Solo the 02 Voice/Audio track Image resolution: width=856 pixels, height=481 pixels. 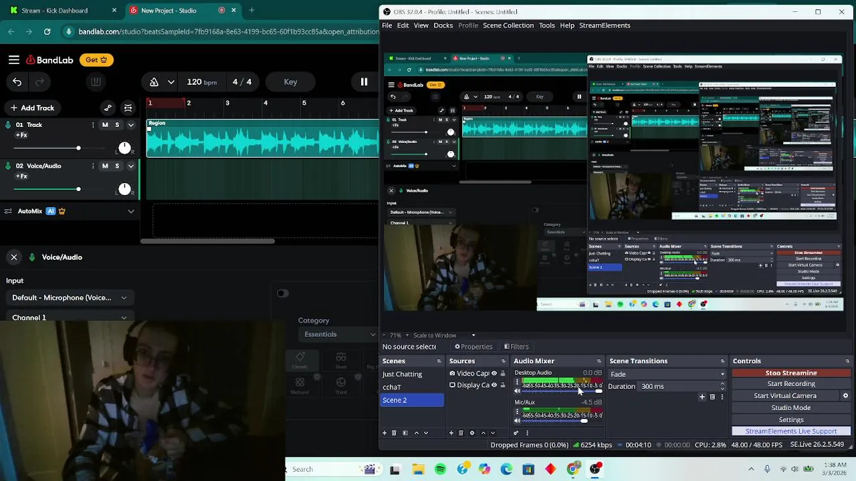(x=117, y=166)
